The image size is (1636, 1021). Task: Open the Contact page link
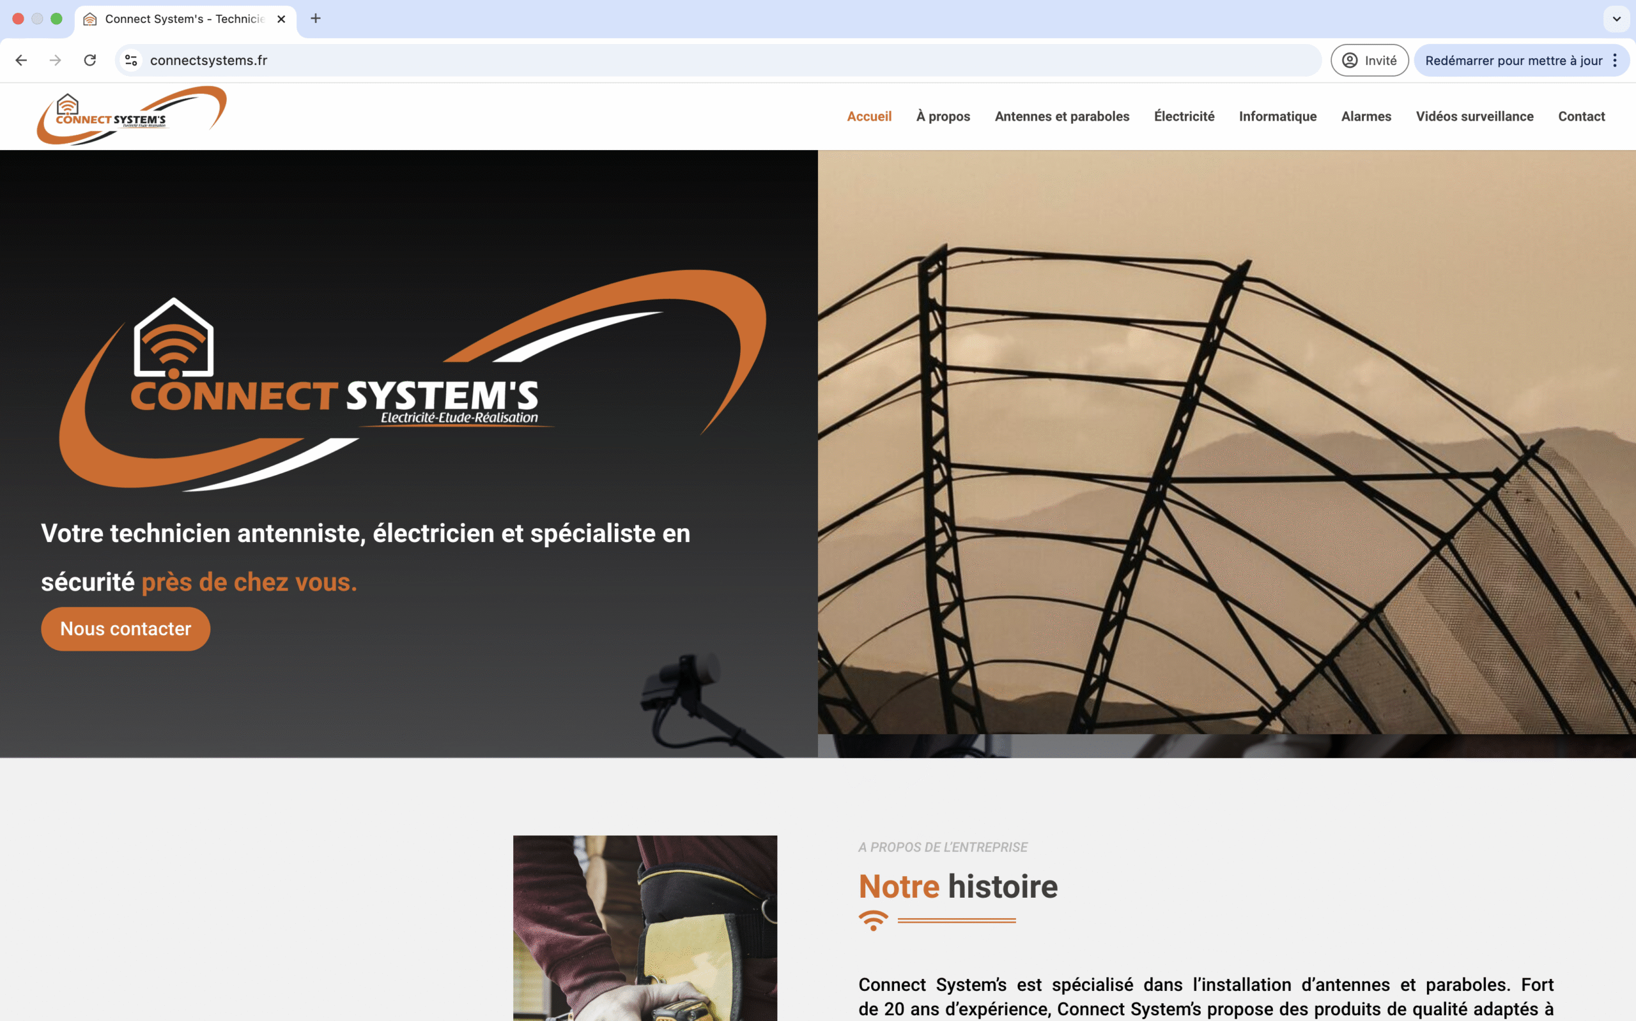tap(1581, 116)
